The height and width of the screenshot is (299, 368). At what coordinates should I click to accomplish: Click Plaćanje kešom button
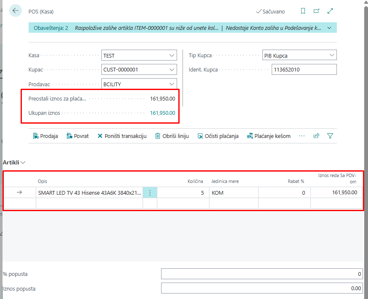[x=268, y=136]
